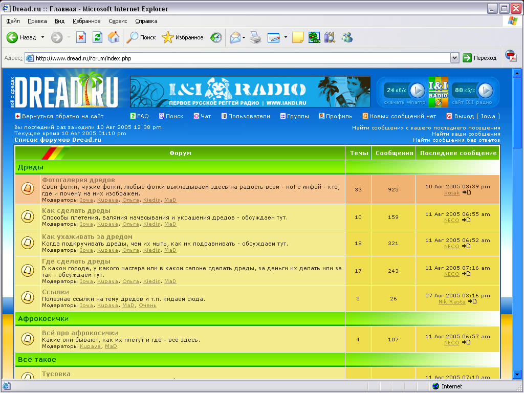Open Тусовка forum link

coord(56,374)
